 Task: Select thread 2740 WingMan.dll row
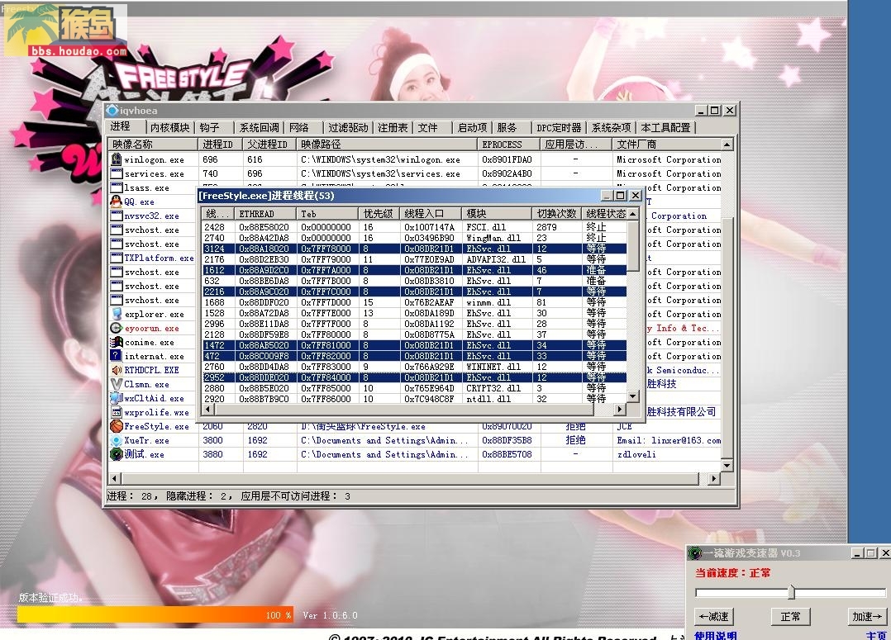415,238
